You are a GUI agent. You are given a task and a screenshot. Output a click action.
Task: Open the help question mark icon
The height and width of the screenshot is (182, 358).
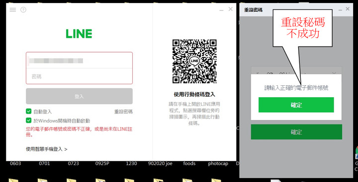tap(23, 10)
